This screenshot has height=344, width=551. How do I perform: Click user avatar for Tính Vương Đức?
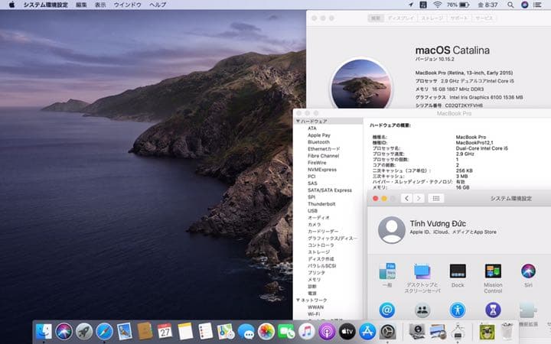coord(392,230)
